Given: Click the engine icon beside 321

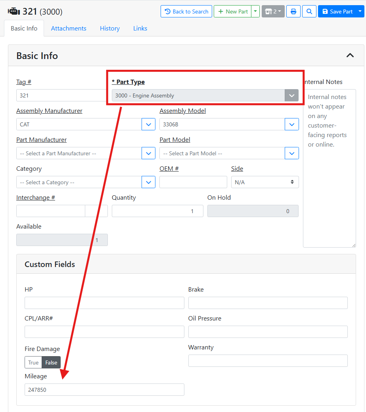Looking at the screenshot, I should [14, 11].
